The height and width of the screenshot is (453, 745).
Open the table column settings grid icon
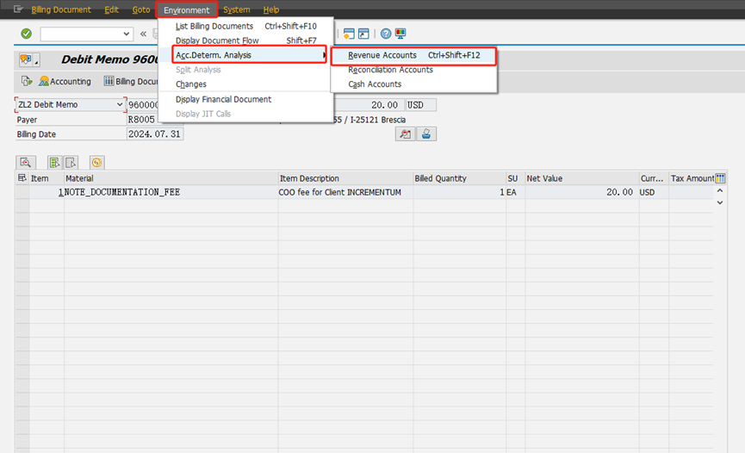pyautogui.click(x=720, y=178)
